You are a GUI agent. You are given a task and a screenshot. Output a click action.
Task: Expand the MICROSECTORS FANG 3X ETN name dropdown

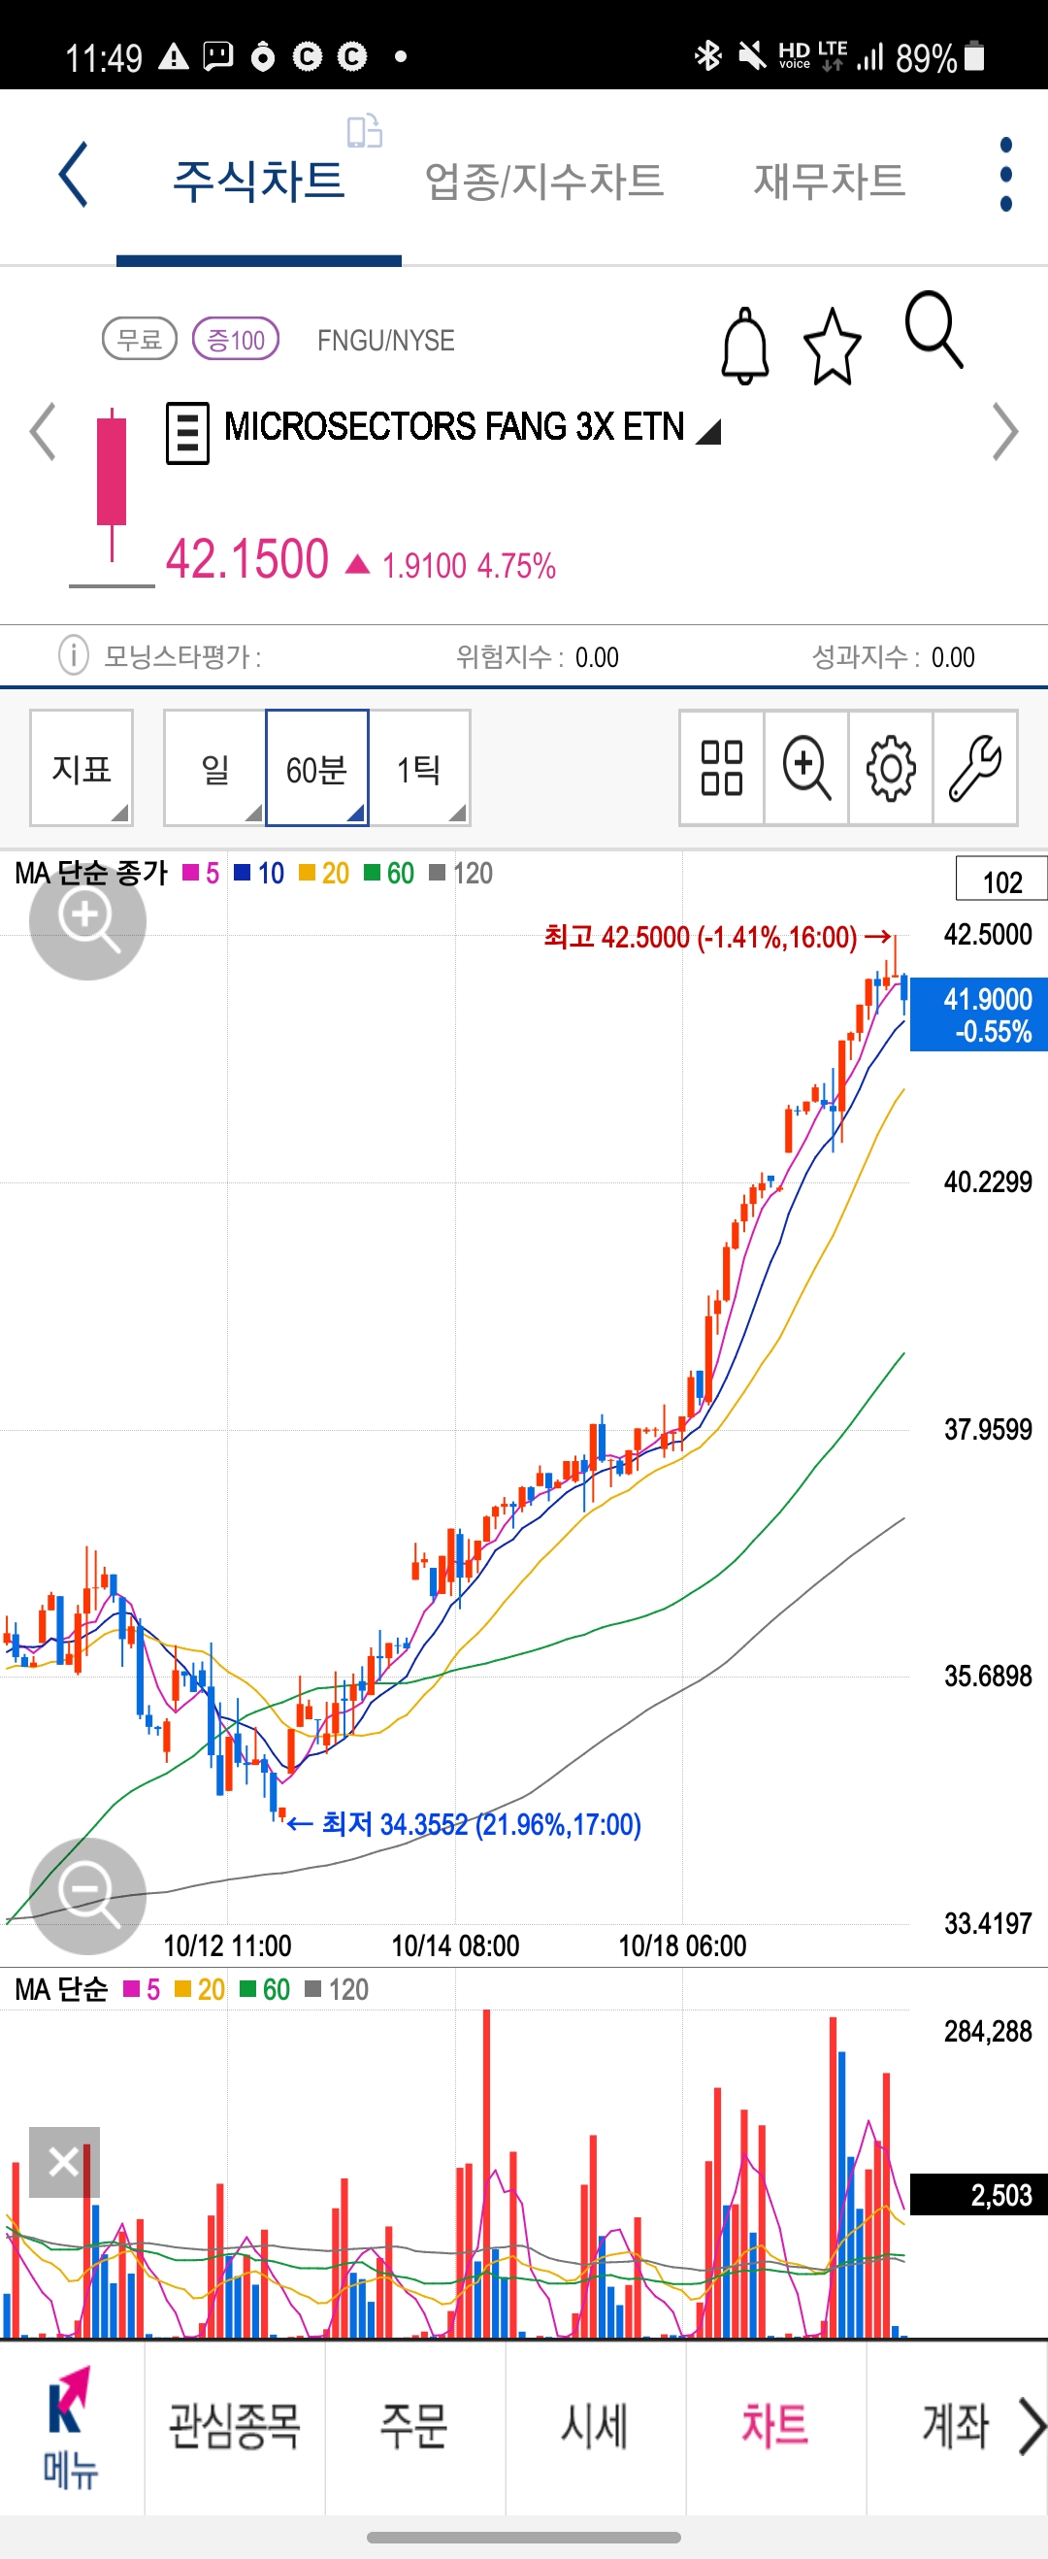(x=708, y=431)
